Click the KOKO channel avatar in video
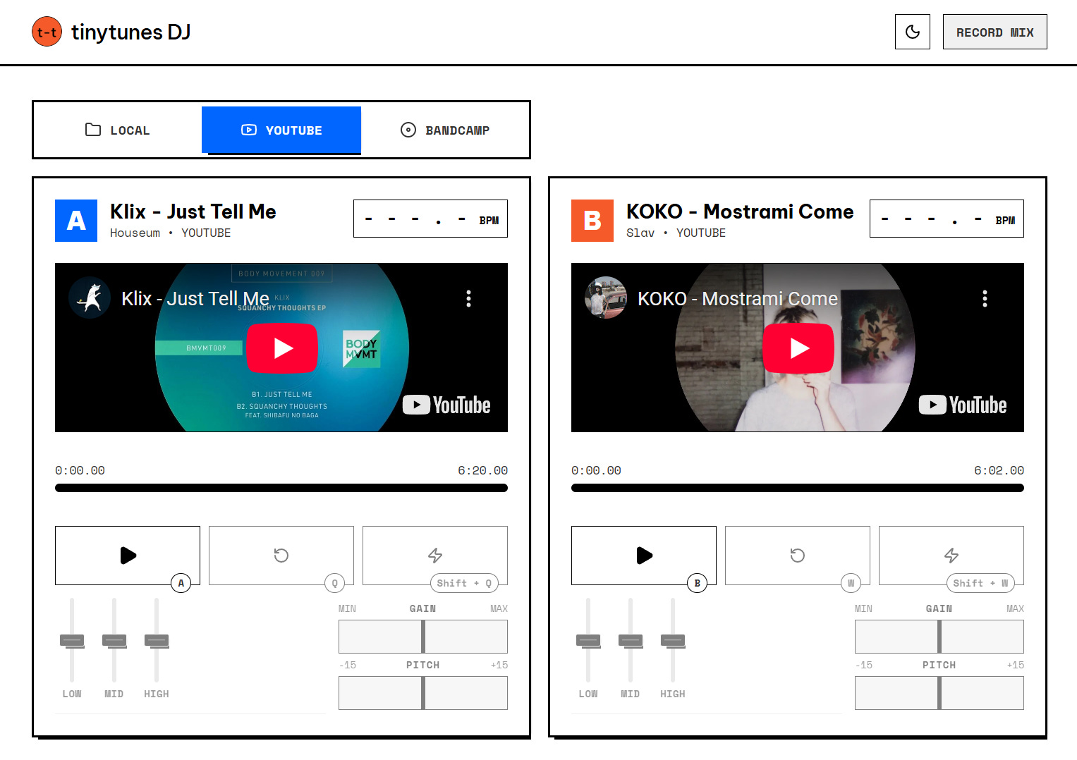Screen dimensions: 1077x760 pos(606,298)
